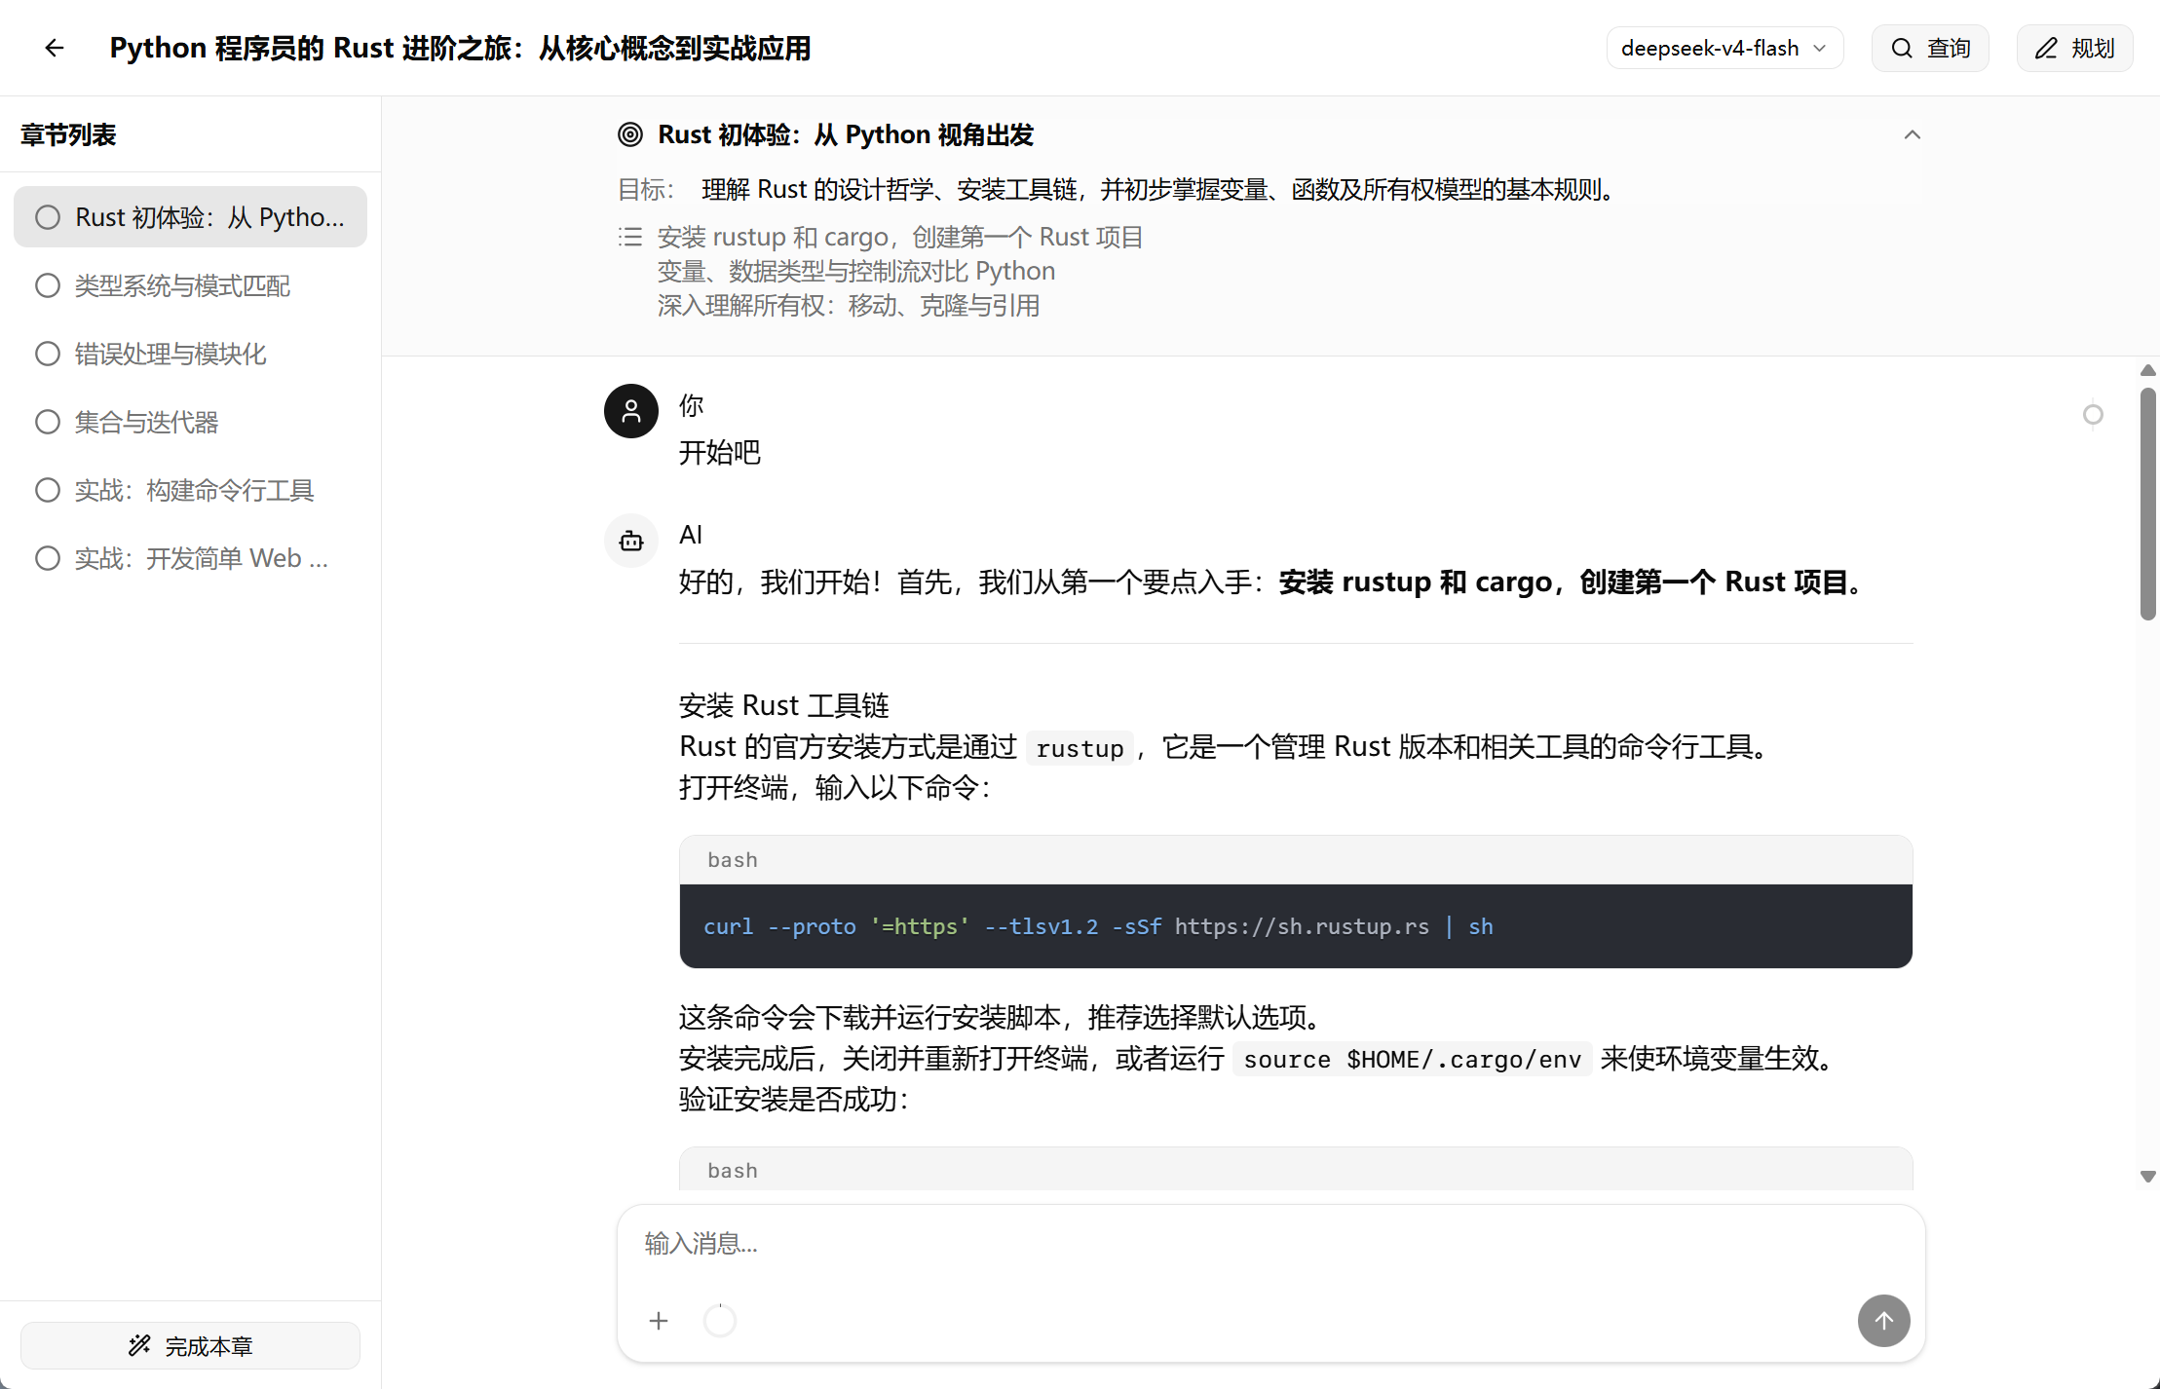Click the key point 安装 rustup 和 cargo
Screen dimensions: 2160x1389
[x=900, y=237]
